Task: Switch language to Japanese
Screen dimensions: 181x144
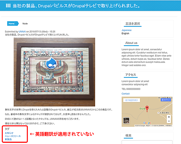Action: 126,30
